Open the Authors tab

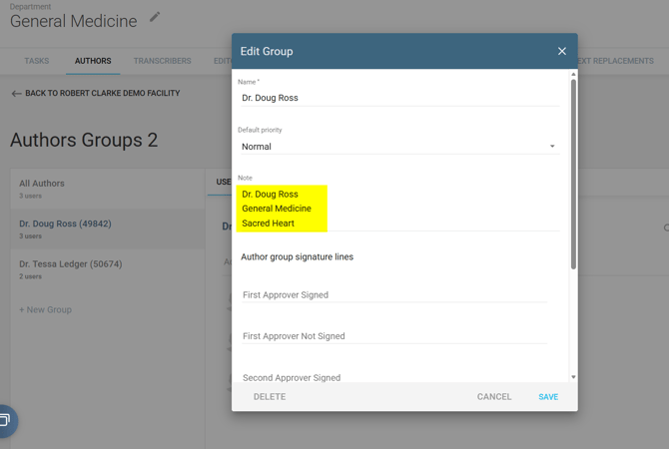coord(93,61)
